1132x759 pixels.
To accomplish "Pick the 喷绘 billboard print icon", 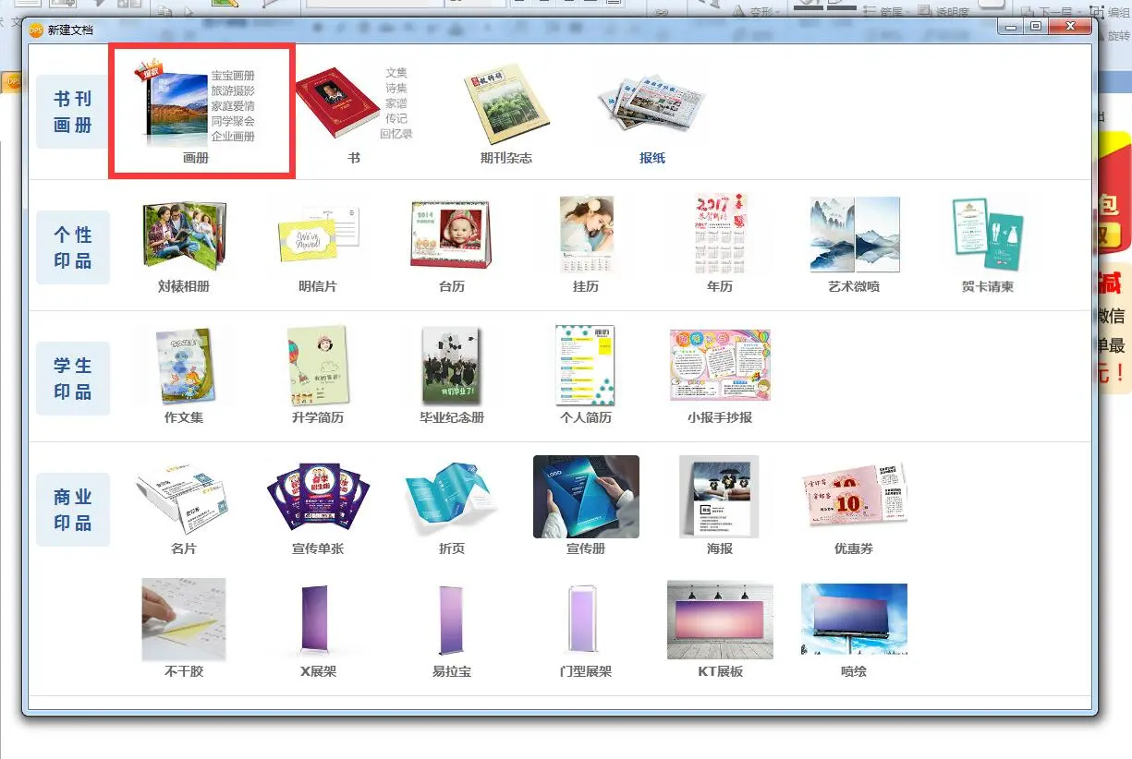I will coord(854,620).
